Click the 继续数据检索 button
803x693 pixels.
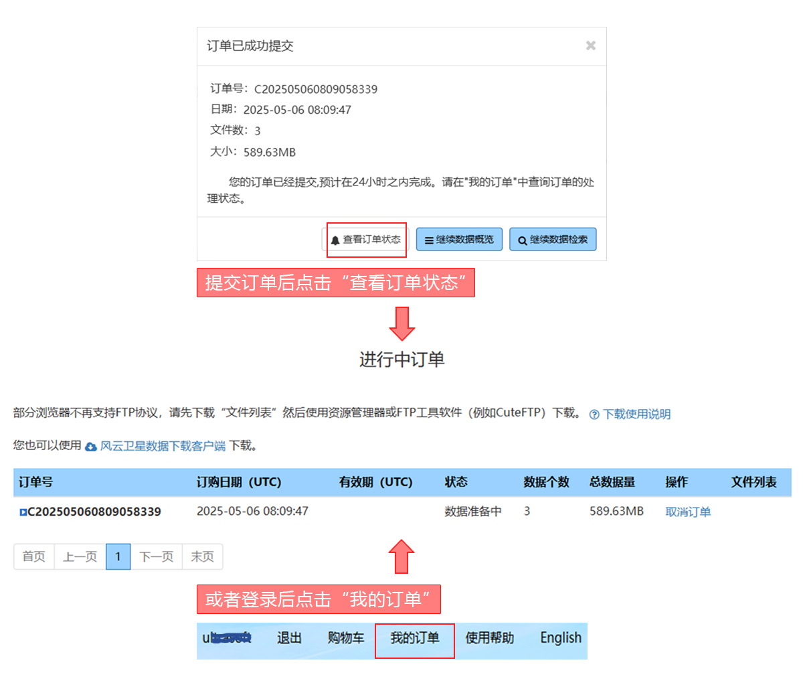click(x=553, y=240)
